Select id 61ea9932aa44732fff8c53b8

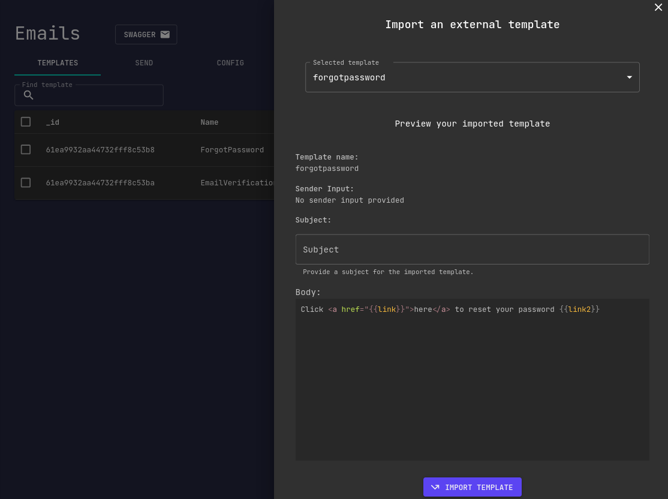click(x=100, y=150)
